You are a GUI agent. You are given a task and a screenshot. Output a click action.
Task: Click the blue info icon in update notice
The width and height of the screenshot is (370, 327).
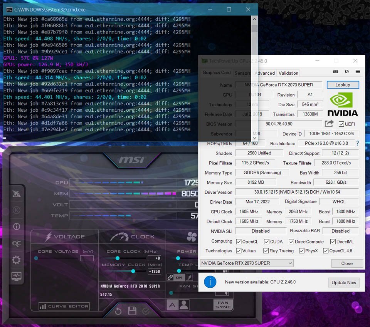[210, 282]
